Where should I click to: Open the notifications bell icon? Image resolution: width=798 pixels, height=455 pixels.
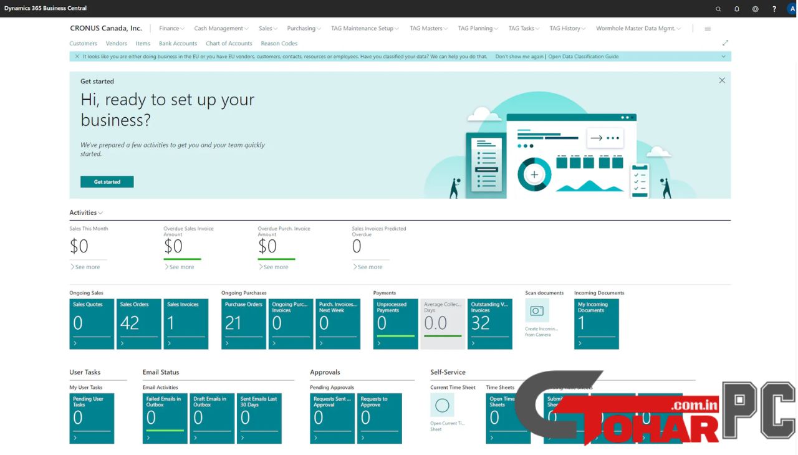(x=737, y=9)
